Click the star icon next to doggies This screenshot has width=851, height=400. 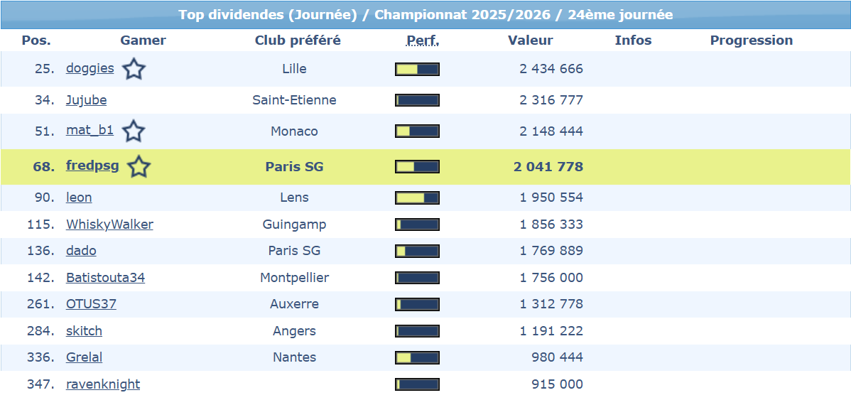[134, 69]
